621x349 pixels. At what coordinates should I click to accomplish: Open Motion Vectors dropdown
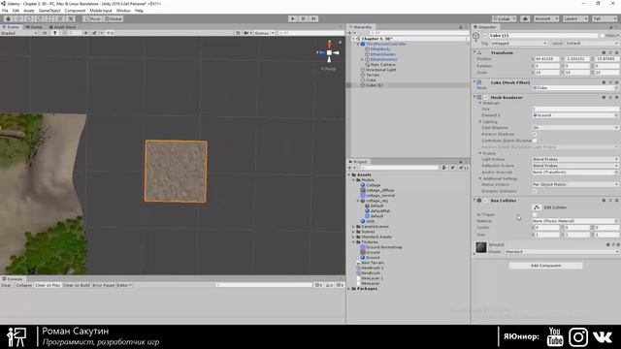click(575, 185)
